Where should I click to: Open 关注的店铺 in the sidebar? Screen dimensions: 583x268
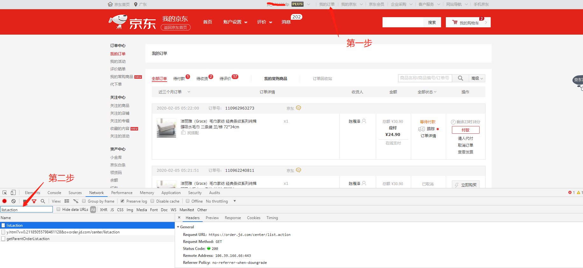click(120, 113)
